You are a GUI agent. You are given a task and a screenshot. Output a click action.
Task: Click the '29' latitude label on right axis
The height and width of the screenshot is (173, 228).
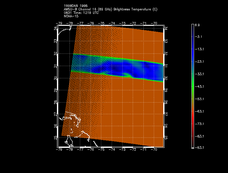click(x=166, y=90)
